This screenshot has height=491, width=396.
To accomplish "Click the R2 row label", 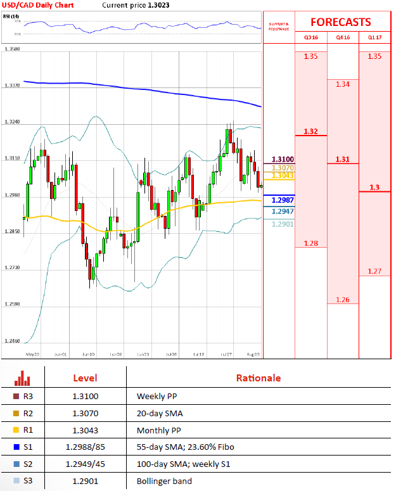I will pyautogui.click(x=28, y=413).
